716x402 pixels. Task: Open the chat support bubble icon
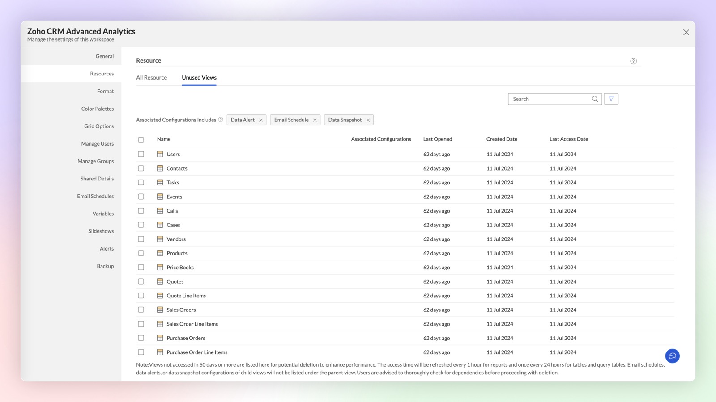pyautogui.click(x=672, y=356)
